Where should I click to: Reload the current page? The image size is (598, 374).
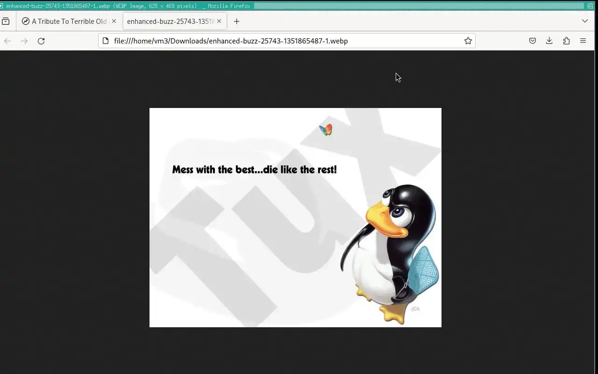click(x=41, y=41)
